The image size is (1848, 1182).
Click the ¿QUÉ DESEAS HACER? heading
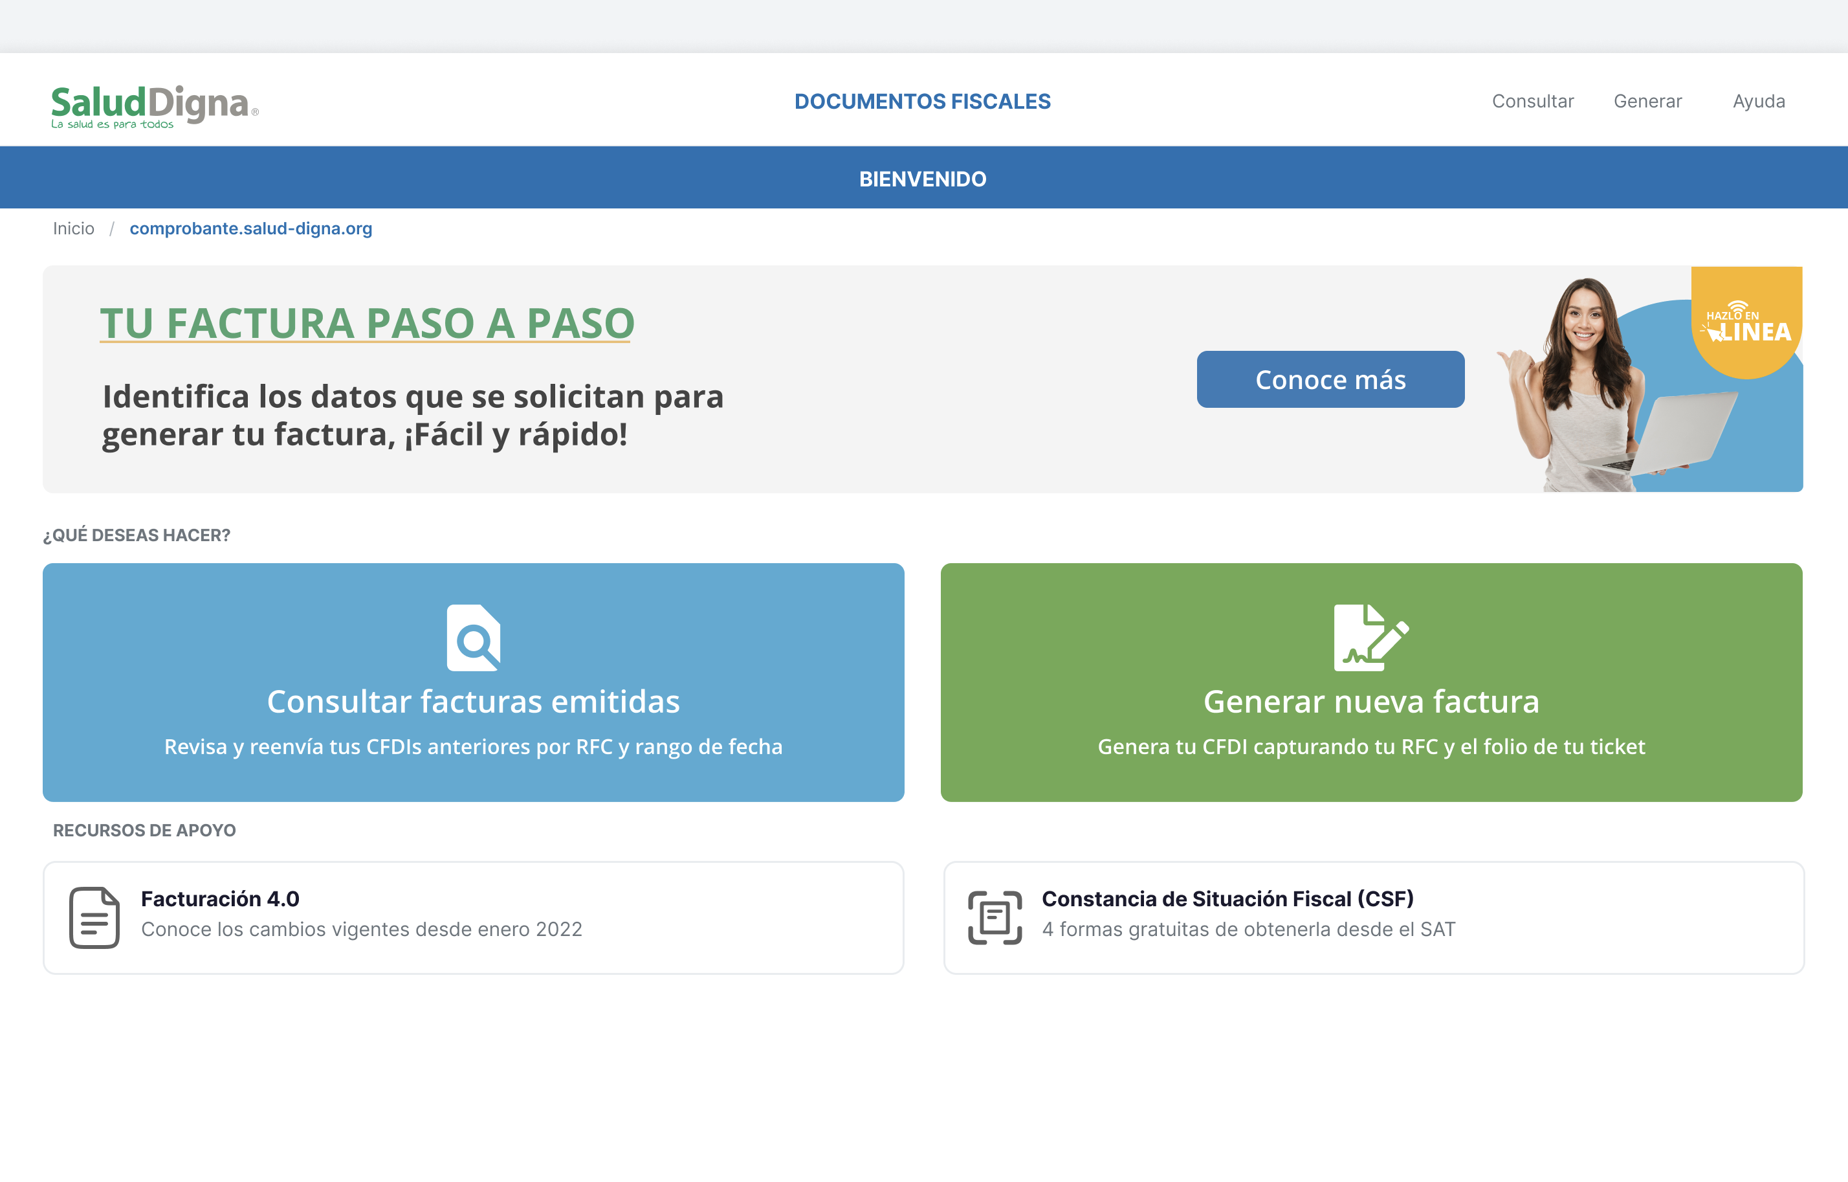pyautogui.click(x=137, y=535)
